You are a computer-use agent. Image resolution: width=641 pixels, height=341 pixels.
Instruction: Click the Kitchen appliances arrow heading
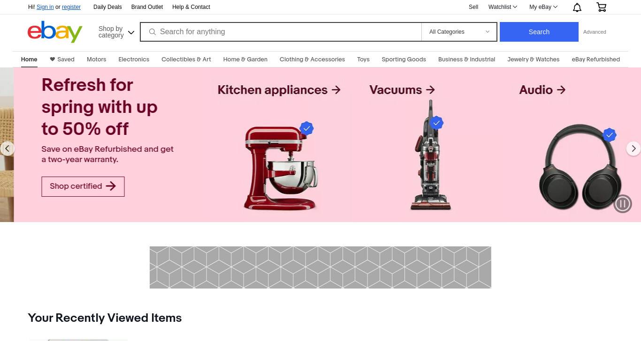[279, 89]
